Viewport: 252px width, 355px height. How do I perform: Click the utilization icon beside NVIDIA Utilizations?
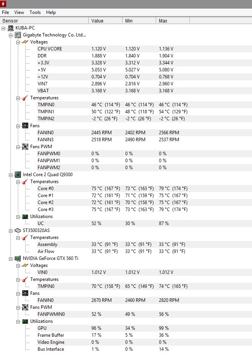point(25,321)
